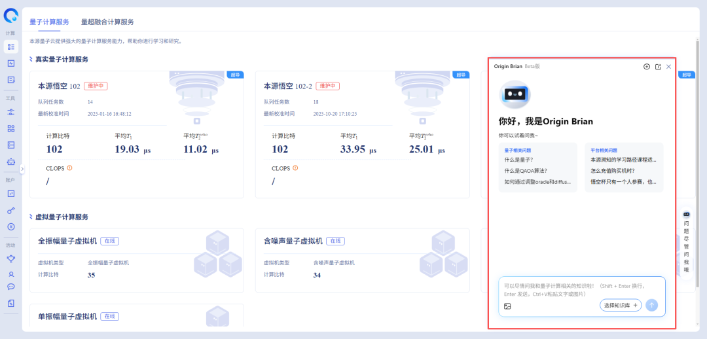Click the 虚拟量子计算服务 section heading
The image size is (707, 339).
62,217
